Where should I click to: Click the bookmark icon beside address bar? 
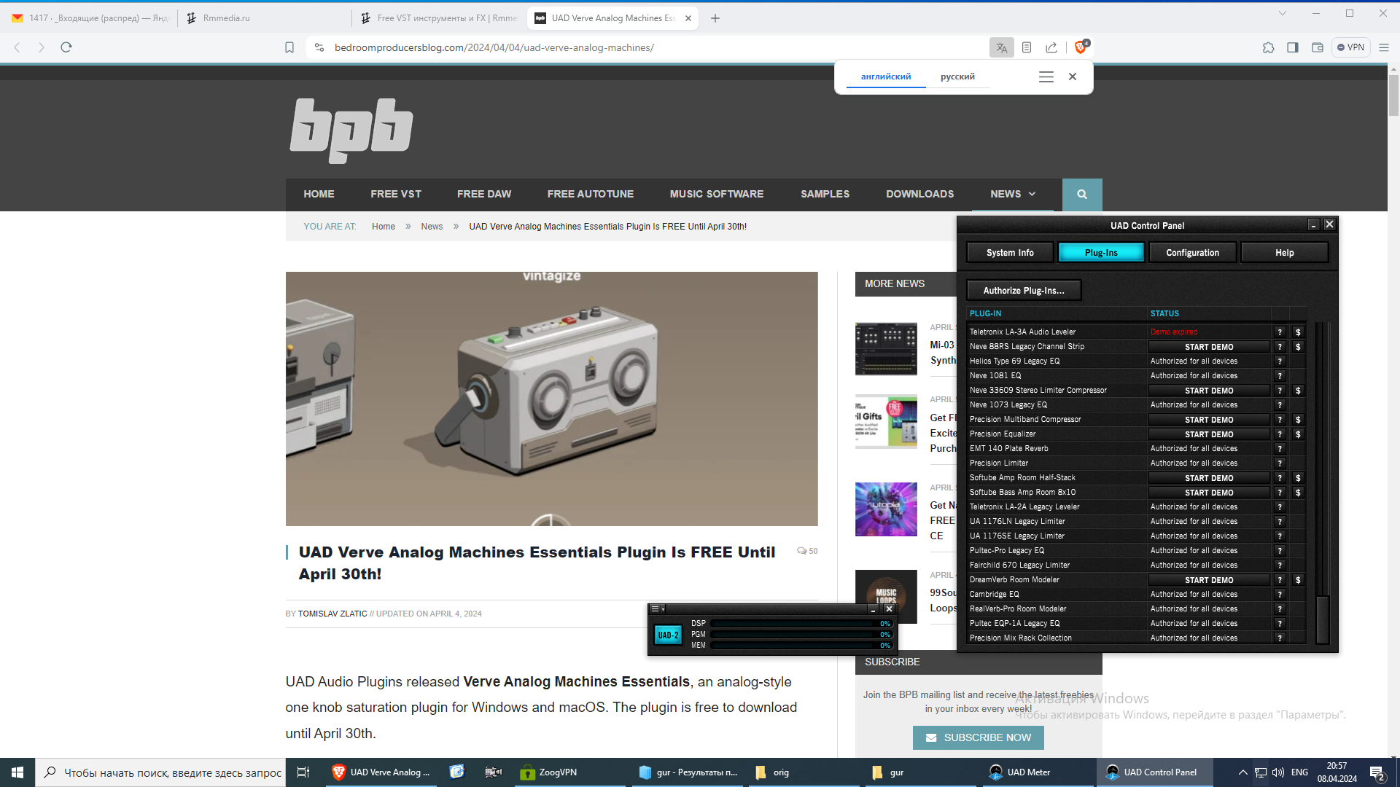click(x=289, y=47)
